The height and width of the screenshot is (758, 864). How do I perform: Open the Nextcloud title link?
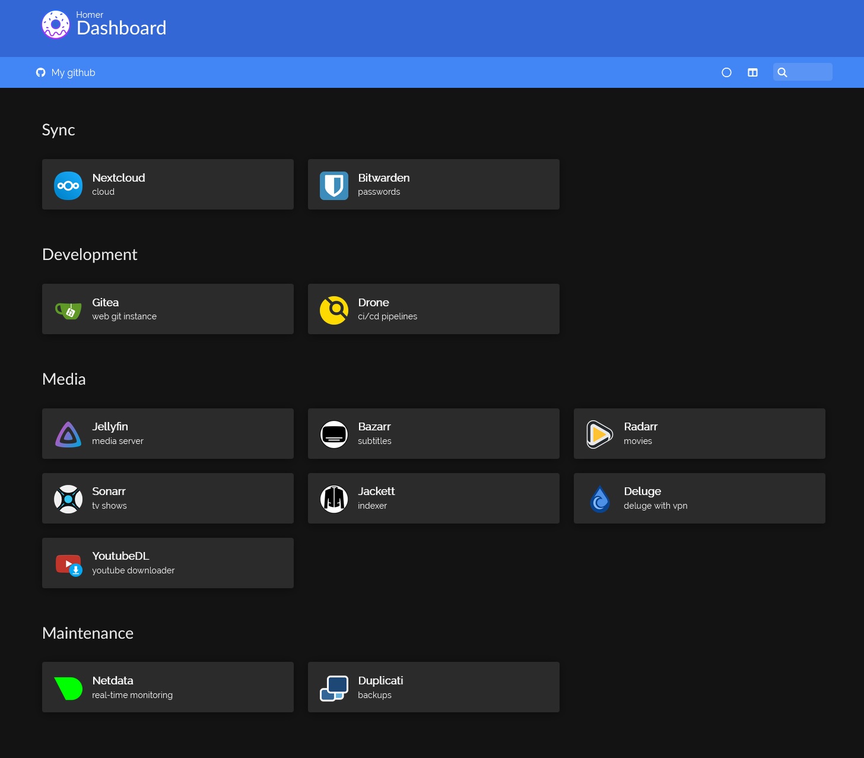pos(119,177)
